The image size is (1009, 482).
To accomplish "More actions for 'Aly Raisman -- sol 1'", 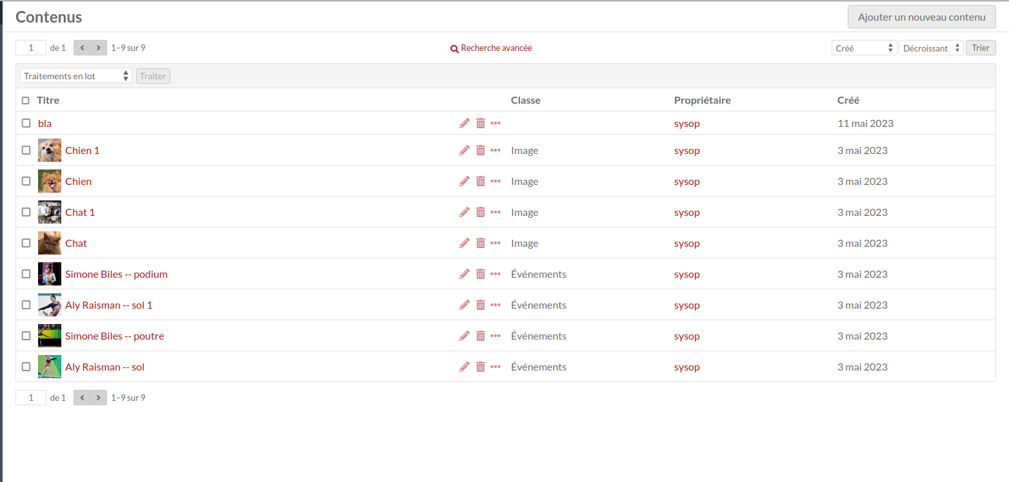I will (x=495, y=305).
